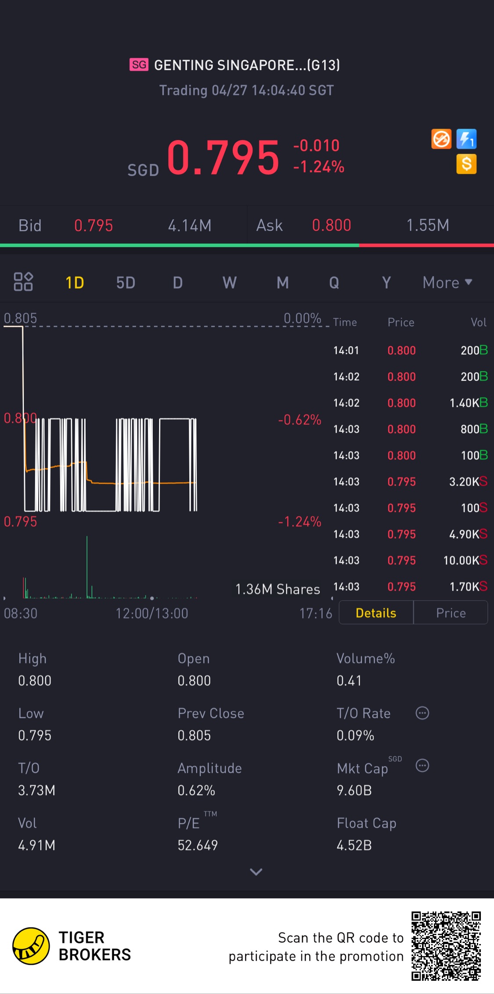This screenshot has height=994, width=494.
Task: Select the 1D chart period
Action: [75, 282]
